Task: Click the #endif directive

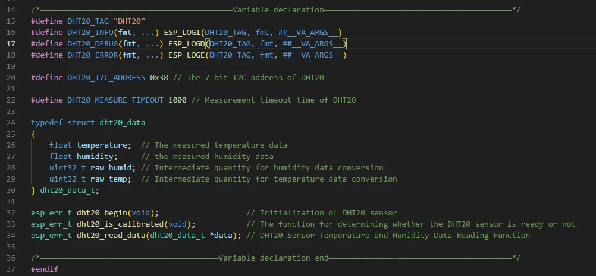Action: [x=45, y=269]
